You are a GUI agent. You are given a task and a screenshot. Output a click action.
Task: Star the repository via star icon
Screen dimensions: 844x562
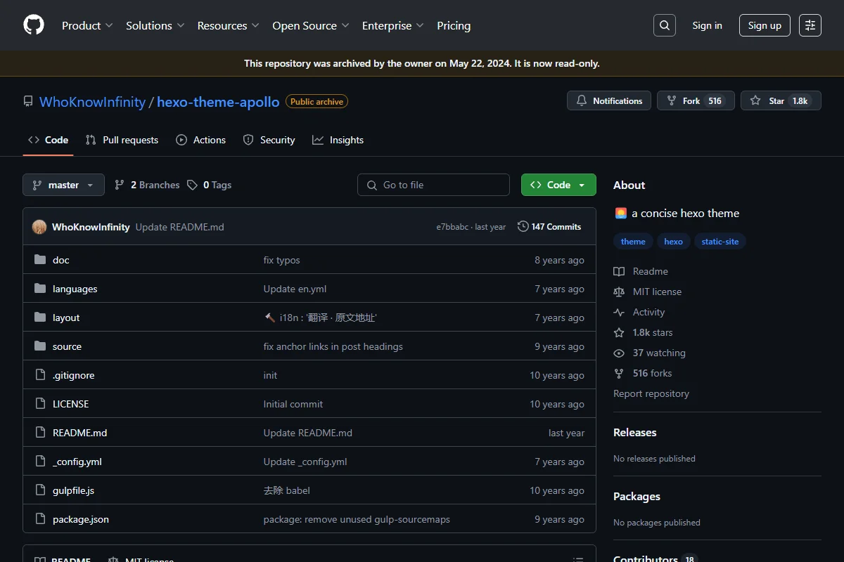click(x=755, y=100)
